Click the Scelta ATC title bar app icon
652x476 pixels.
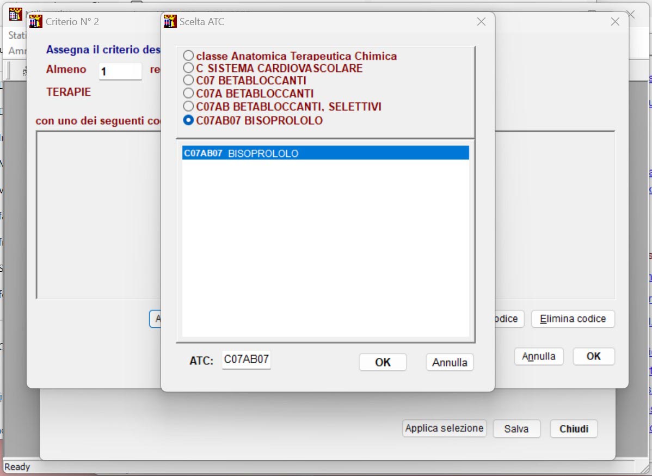pos(170,21)
